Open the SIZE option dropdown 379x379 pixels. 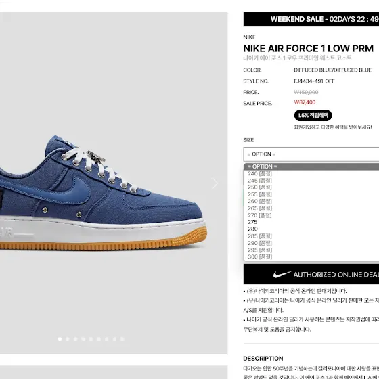(311, 154)
